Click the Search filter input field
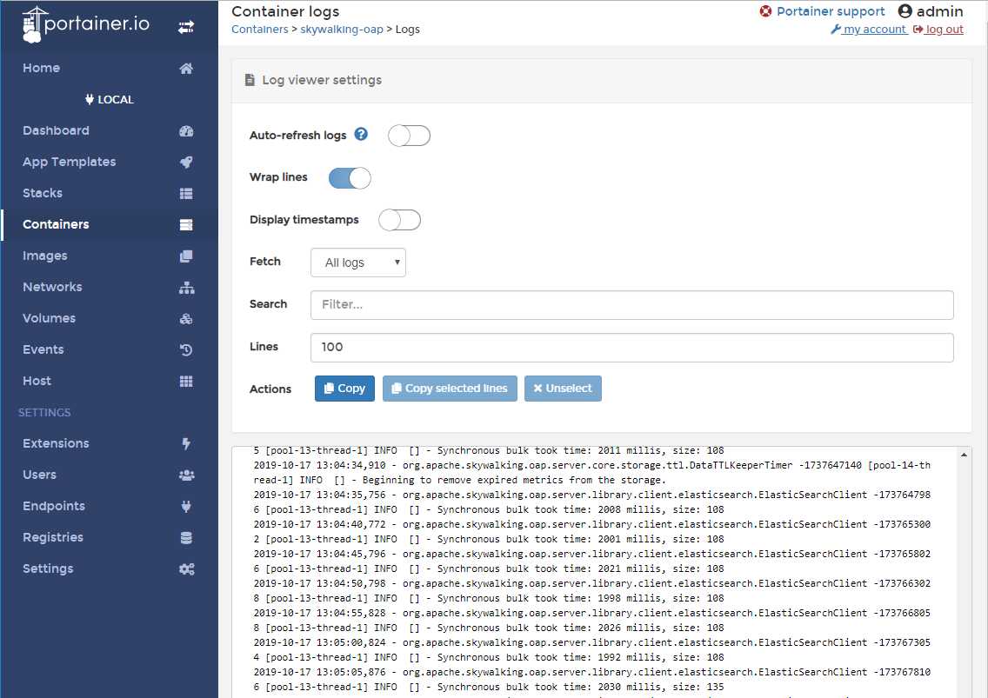The width and height of the screenshot is (988, 698). pos(632,305)
